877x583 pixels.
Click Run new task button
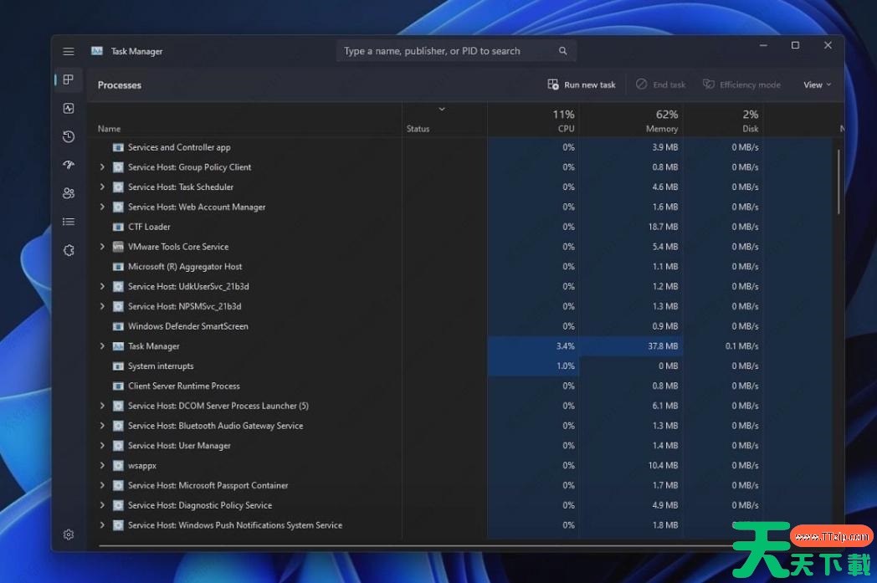click(x=581, y=85)
